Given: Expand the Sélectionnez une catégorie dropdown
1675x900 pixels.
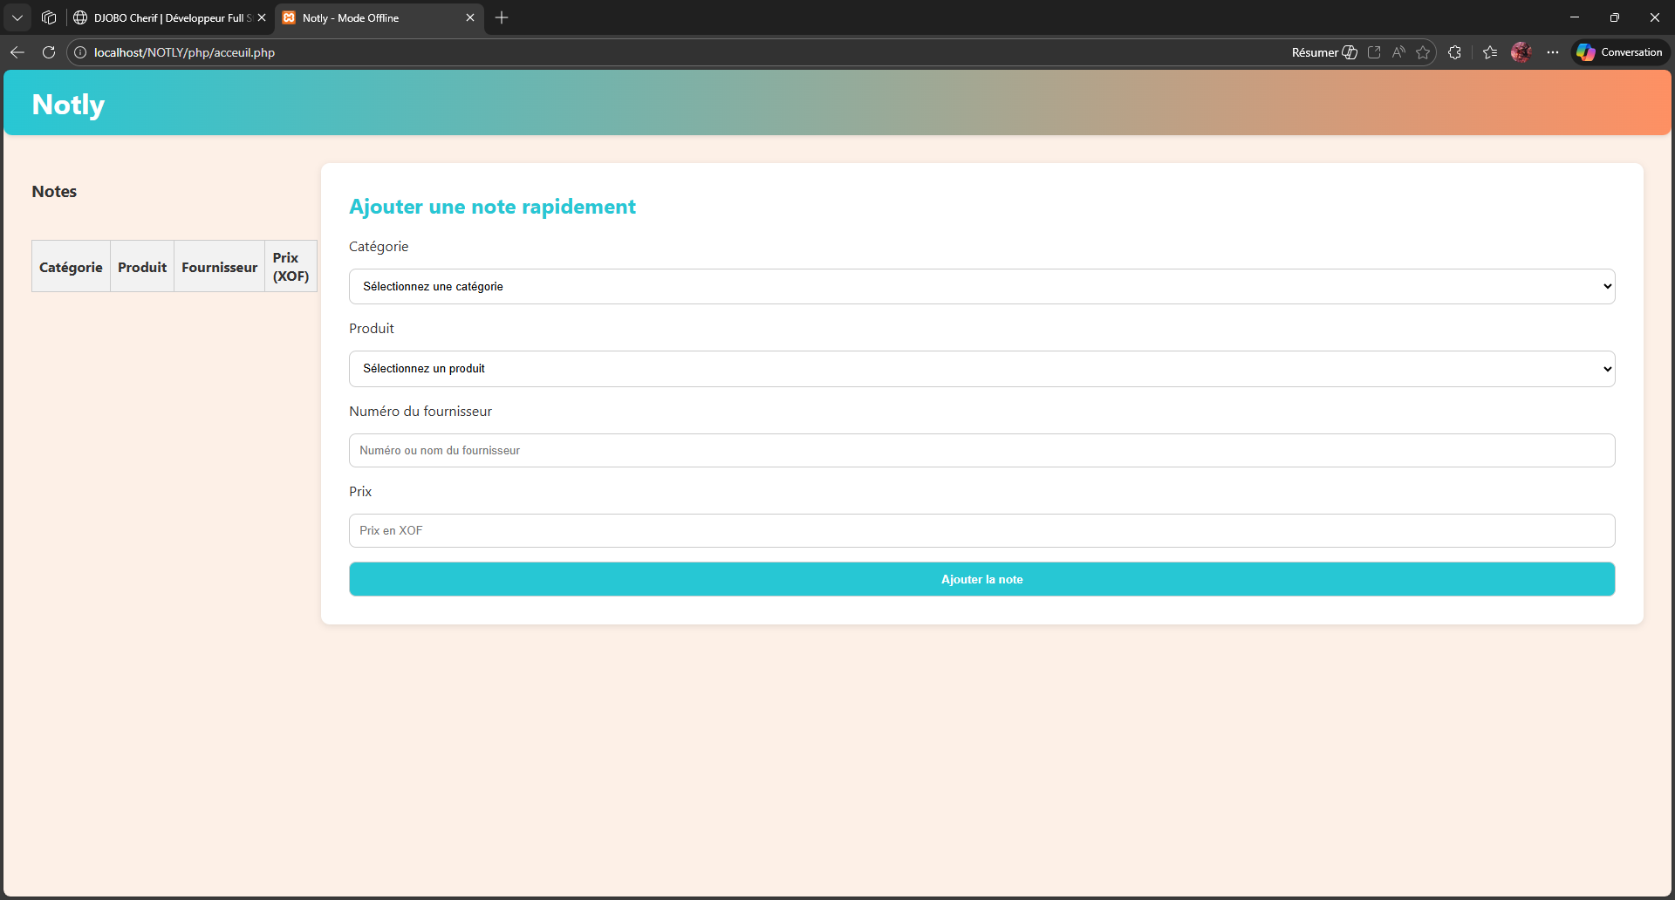Looking at the screenshot, I should 981,286.
